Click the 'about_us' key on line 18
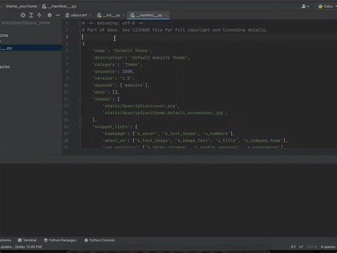 click(115, 141)
